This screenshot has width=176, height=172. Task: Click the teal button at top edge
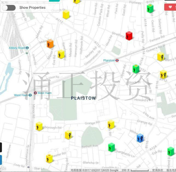[x=54, y=1]
